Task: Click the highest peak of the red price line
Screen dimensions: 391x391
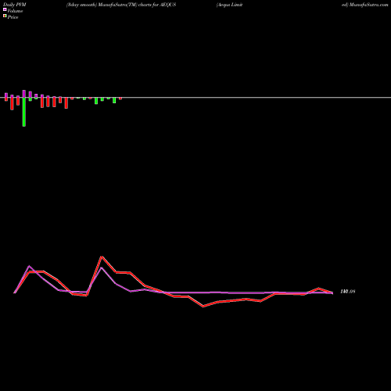Action: pyautogui.click(x=102, y=256)
